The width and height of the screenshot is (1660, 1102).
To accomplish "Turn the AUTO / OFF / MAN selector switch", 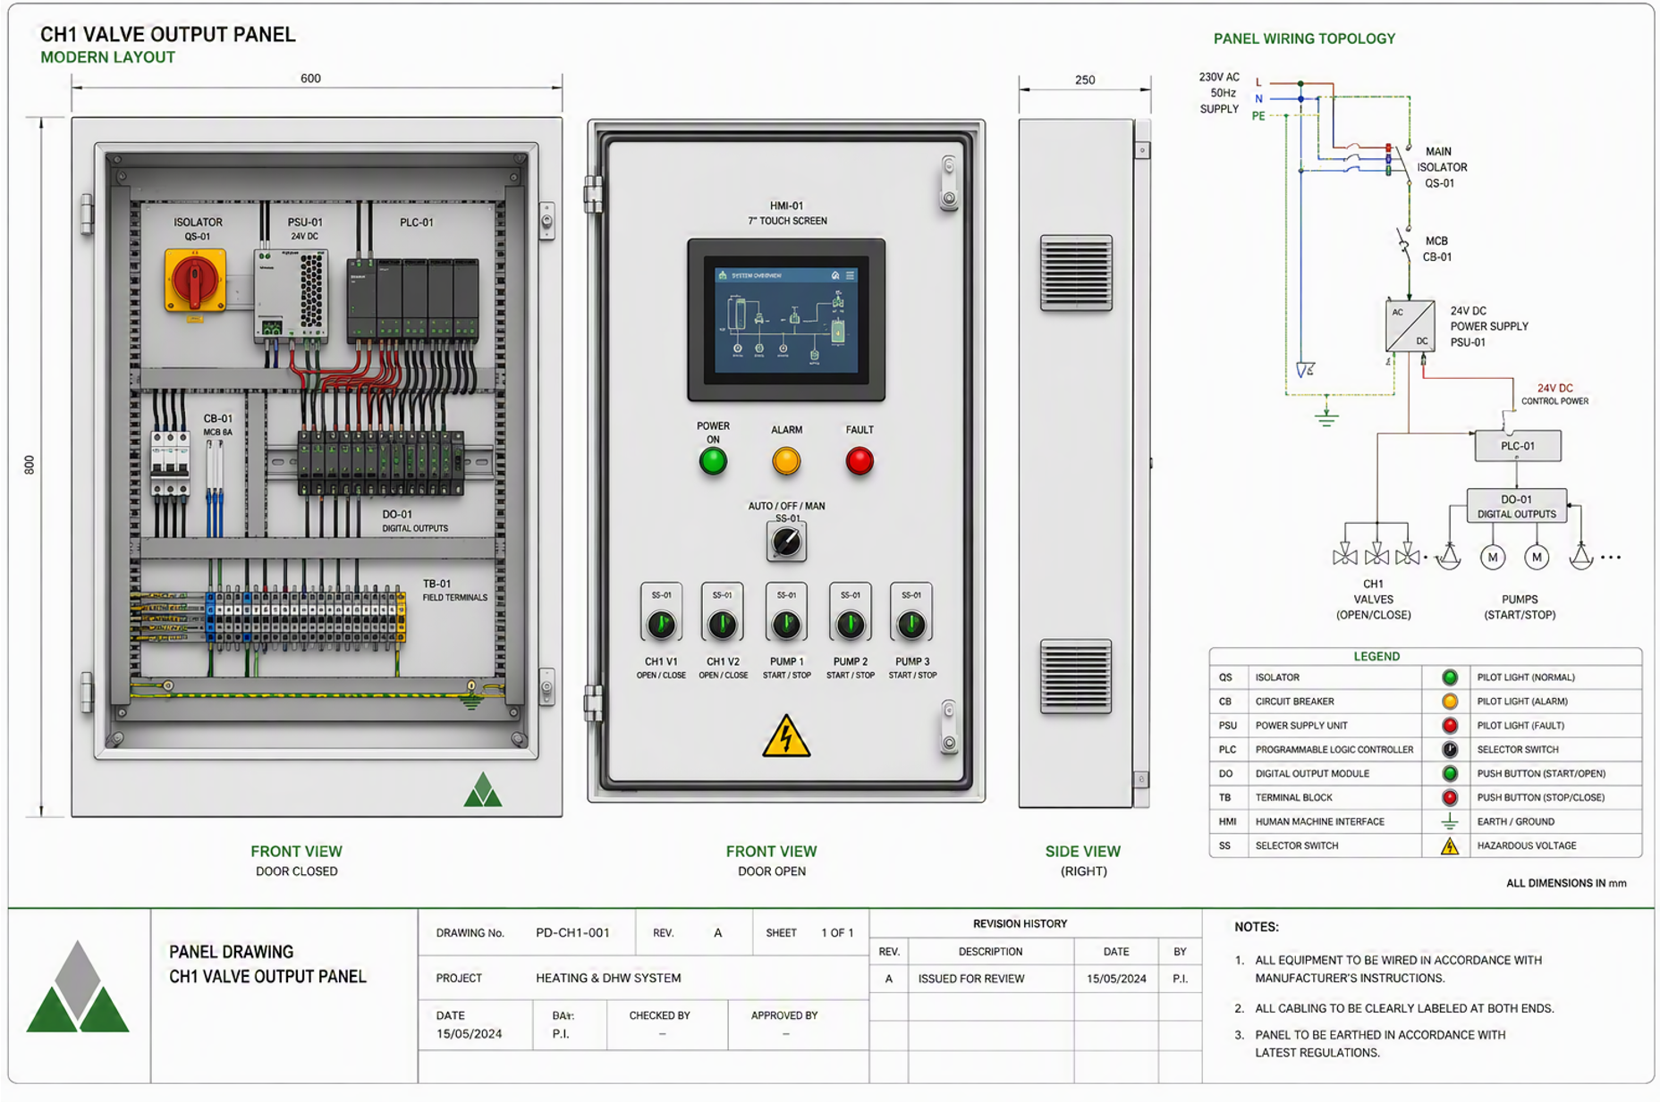I will 786,542.
